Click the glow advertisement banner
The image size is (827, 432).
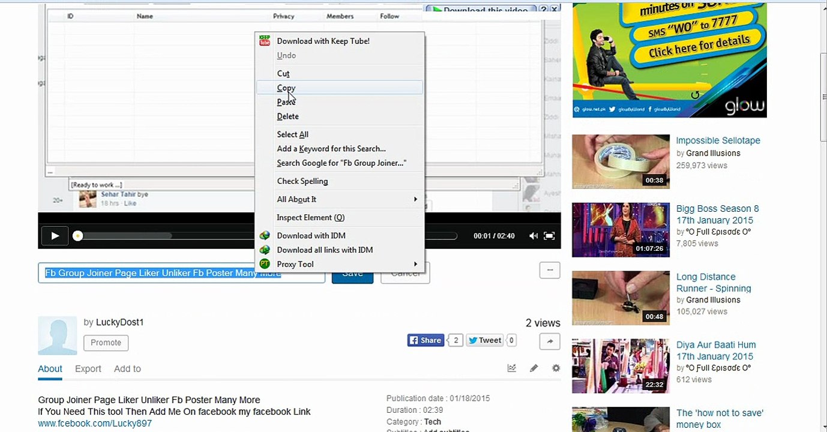670,60
